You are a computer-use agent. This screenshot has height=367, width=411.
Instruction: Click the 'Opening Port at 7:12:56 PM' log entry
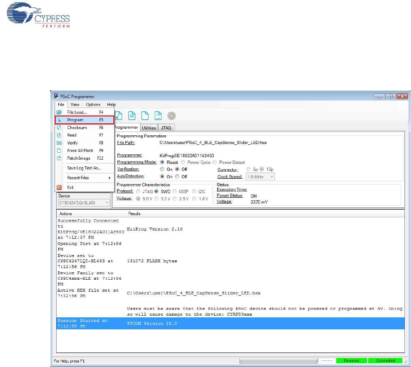coord(90,246)
